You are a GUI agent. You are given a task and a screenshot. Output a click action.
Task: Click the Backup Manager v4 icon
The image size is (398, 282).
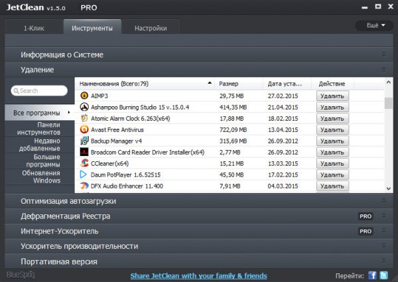84,141
